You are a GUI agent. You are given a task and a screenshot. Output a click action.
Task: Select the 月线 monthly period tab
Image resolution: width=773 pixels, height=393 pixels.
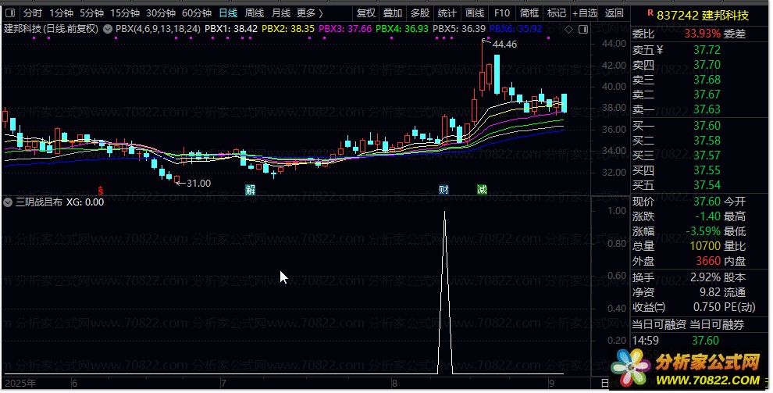pos(281,13)
